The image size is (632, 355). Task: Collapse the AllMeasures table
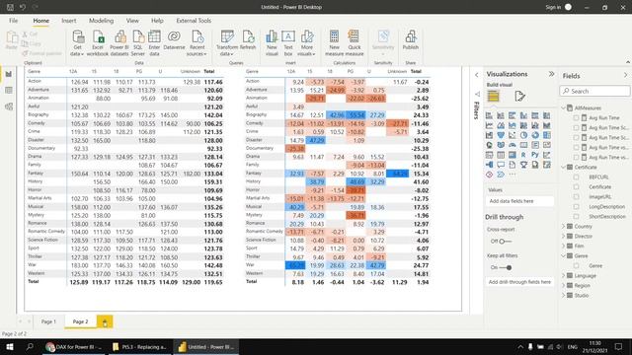pyautogui.click(x=564, y=107)
